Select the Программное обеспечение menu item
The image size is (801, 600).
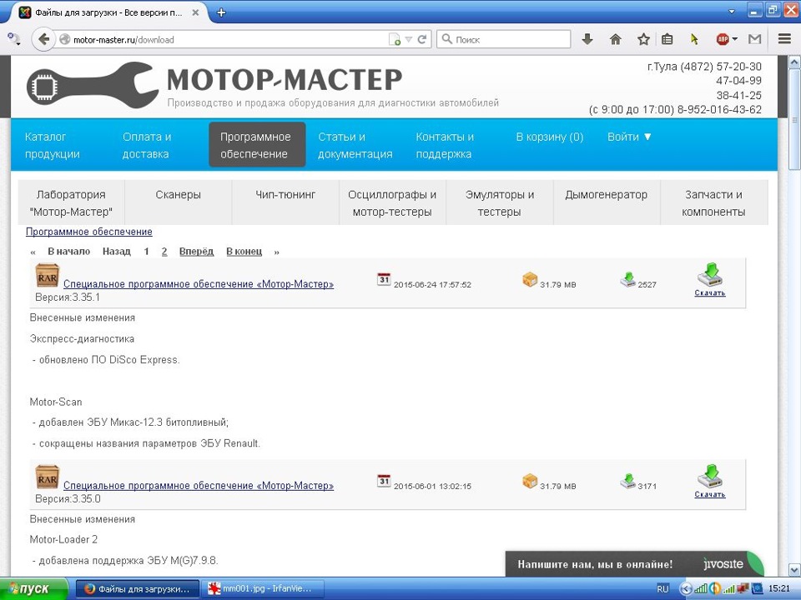point(257,145)
